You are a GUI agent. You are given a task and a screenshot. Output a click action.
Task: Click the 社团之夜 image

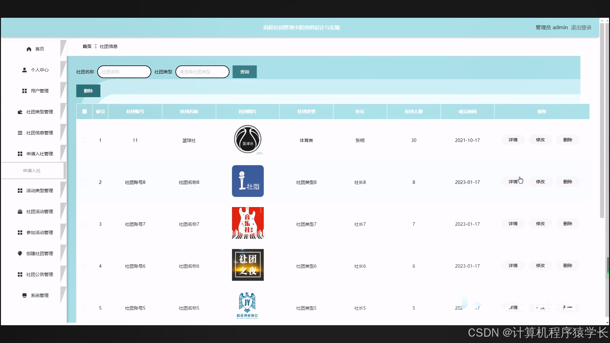pos(248,265)
